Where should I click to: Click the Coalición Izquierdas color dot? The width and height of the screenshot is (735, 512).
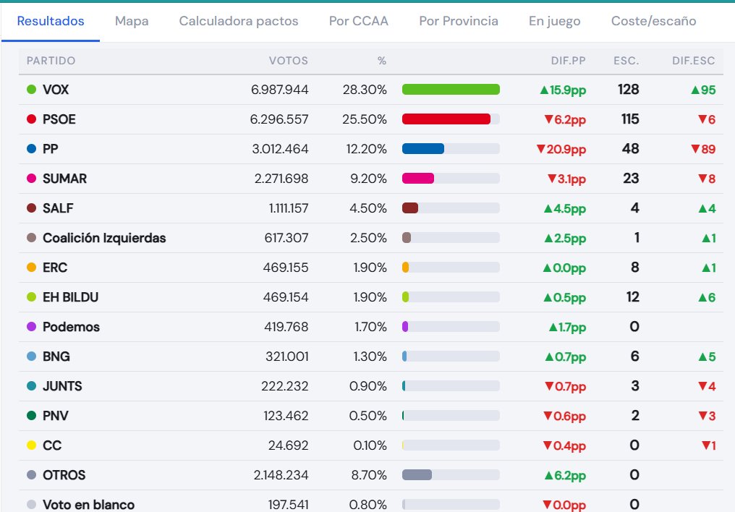click(x=31, y=237)
